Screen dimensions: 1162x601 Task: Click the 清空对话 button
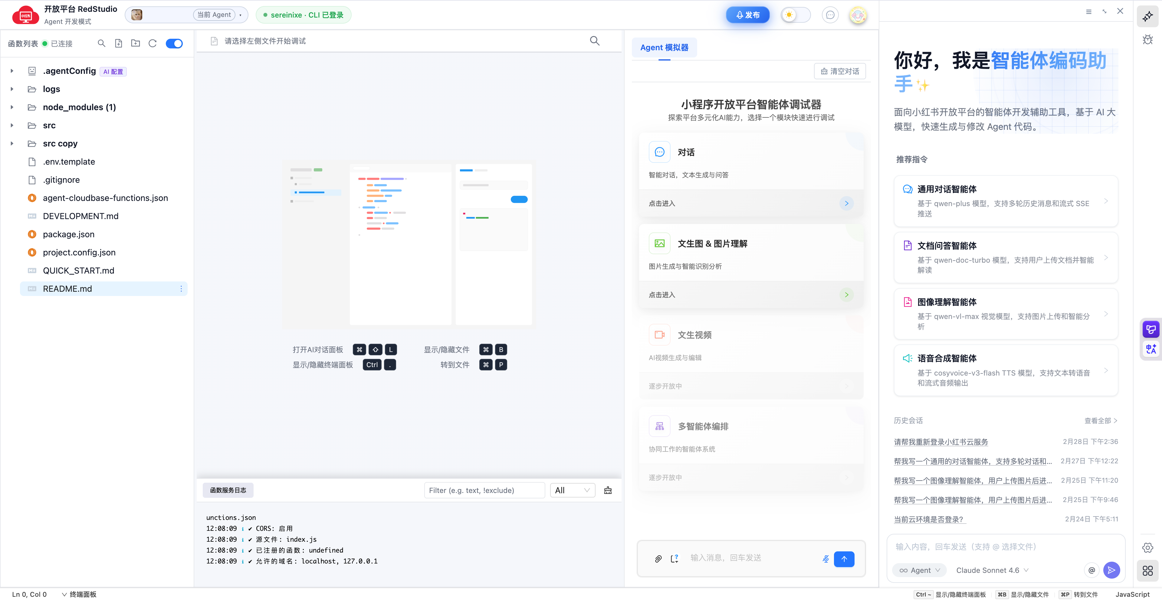tap(839, 71)
